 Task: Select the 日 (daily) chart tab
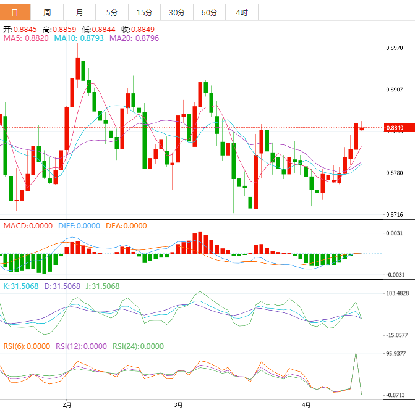point(15,12)
